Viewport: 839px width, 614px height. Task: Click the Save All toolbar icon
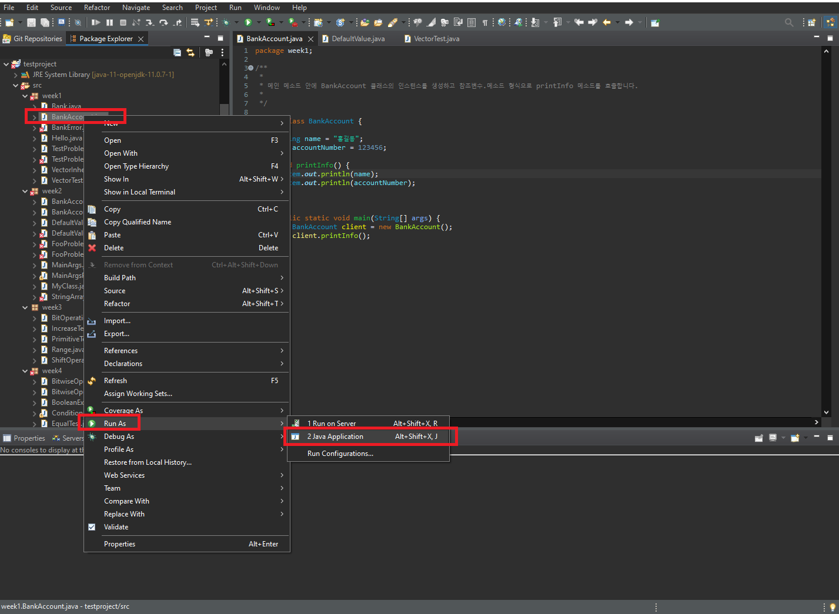click(x=45, y=22)
